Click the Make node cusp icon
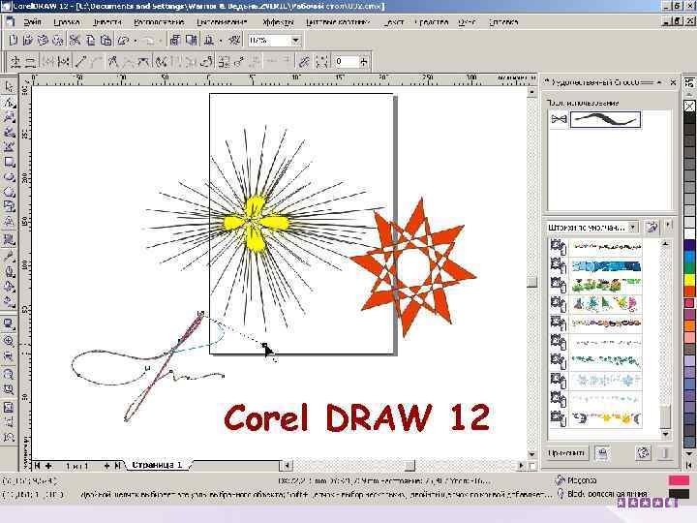Screen dimensions: 697x523 click(113, 61)
